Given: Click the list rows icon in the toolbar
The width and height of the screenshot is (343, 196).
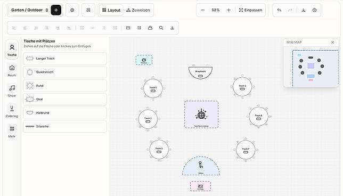Looking at the screenshot, I should coord(139,28).
